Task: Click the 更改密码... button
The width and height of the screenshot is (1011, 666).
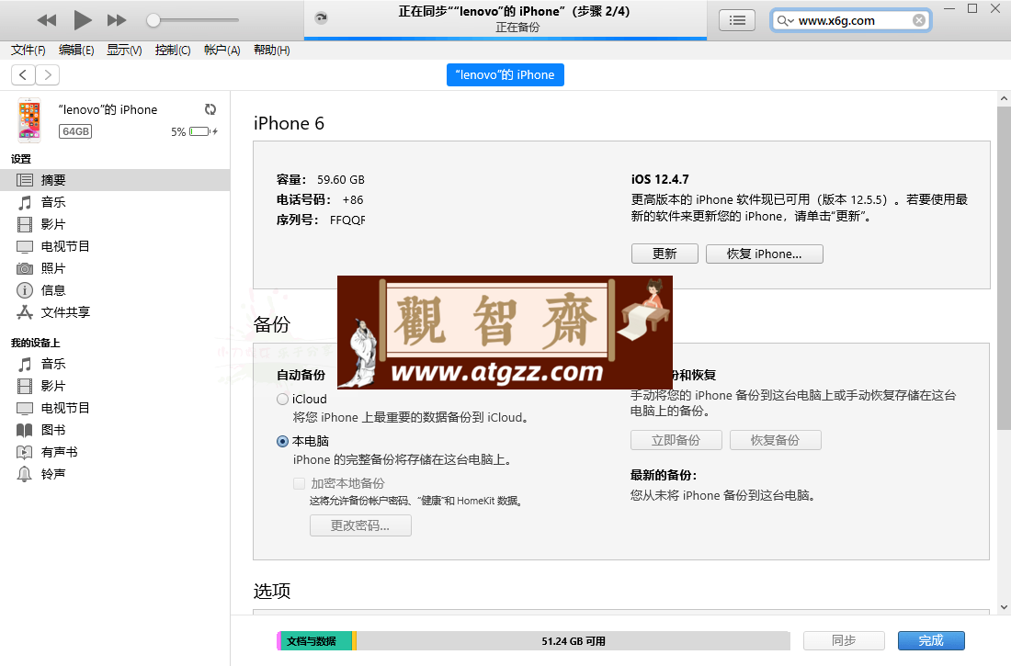Action: [360, 525]
